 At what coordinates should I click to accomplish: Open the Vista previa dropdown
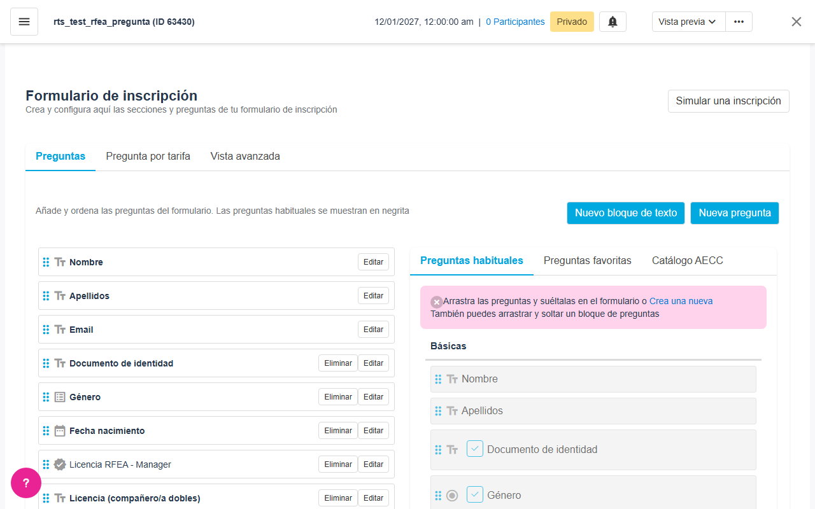pyautogui.click(x=688, y=22)
